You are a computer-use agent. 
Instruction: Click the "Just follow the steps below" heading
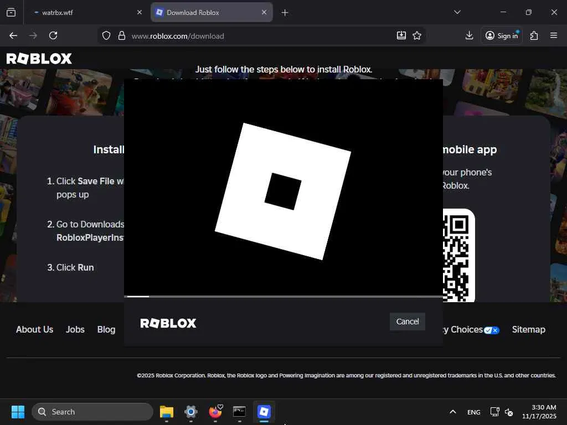pyautogui.click(x=284, y=69)
